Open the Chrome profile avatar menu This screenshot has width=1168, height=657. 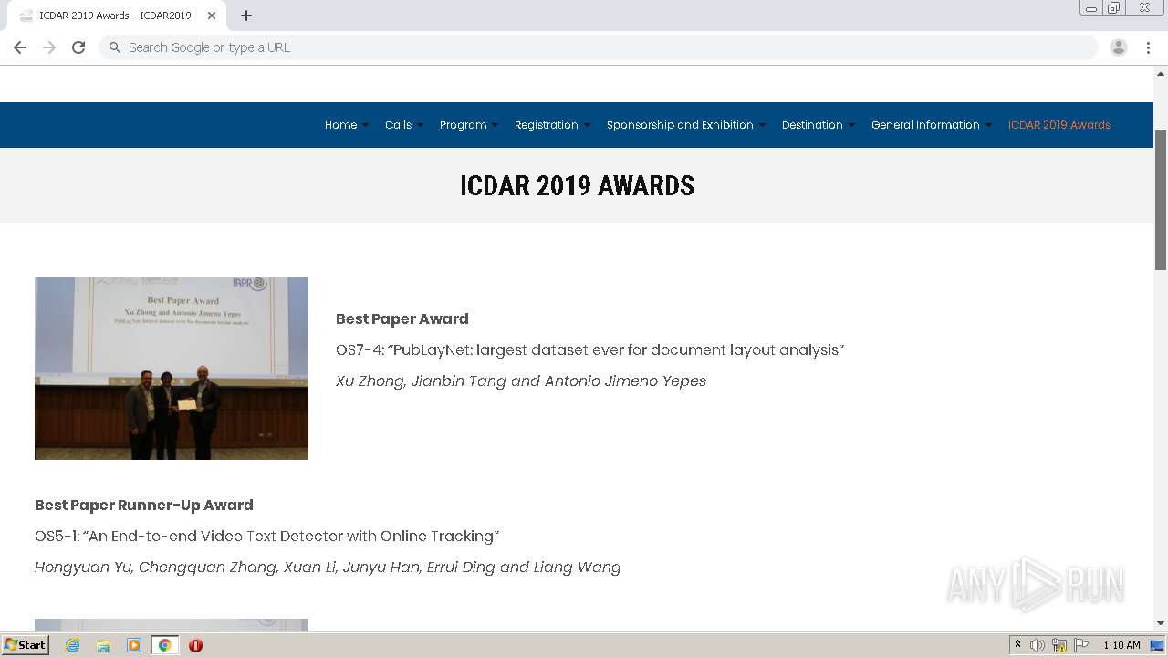1119,47
